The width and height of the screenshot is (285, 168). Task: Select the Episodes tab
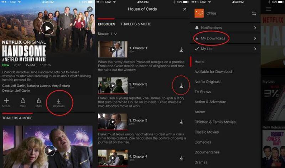[x=107, y=24]
